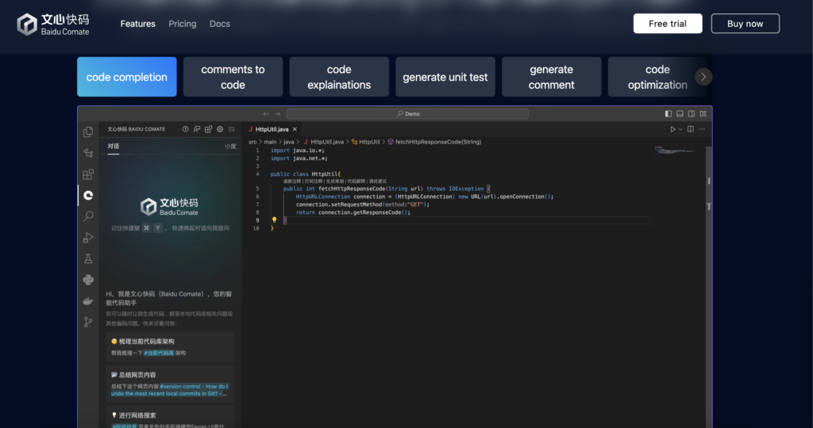This screenshot has width=813, height=428.
Task: Click the help question-mark icon in Comate panel
Action: [185, 129]
